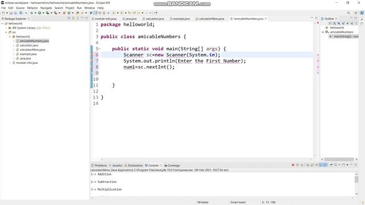The image size is (365, 205).
Task: Toggle Hide Static Members in Outline
Action: (343, 23)
